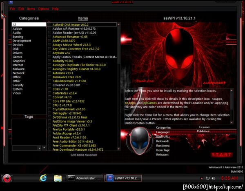Select Core FTP Lite v2.2.1832 item
The width and height of the screenshot is (245, 191).
tap(68, 101)
